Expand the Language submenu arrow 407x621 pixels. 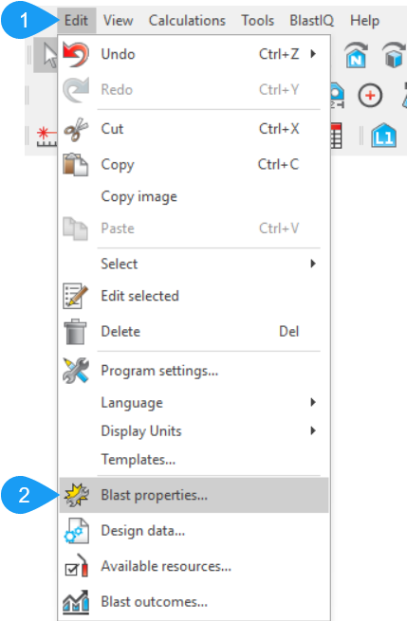pos(313,402)
